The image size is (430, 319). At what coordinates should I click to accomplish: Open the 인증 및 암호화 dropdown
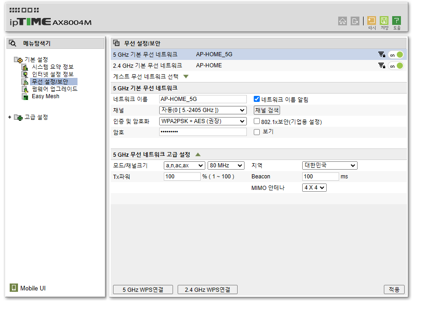tap(203, 121)
